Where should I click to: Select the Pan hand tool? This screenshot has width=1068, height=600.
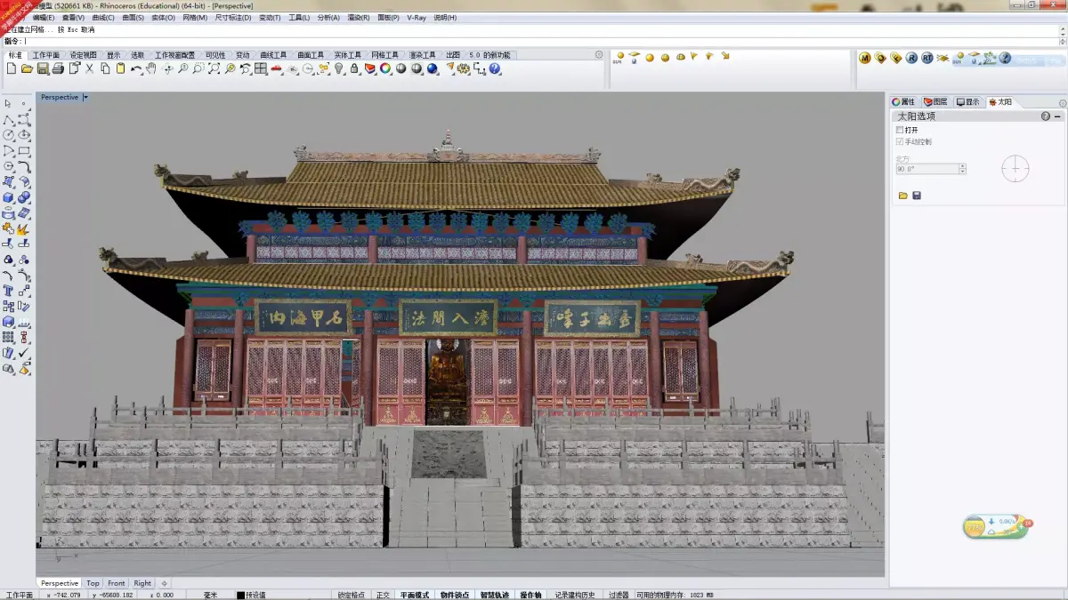pos(151,68)
